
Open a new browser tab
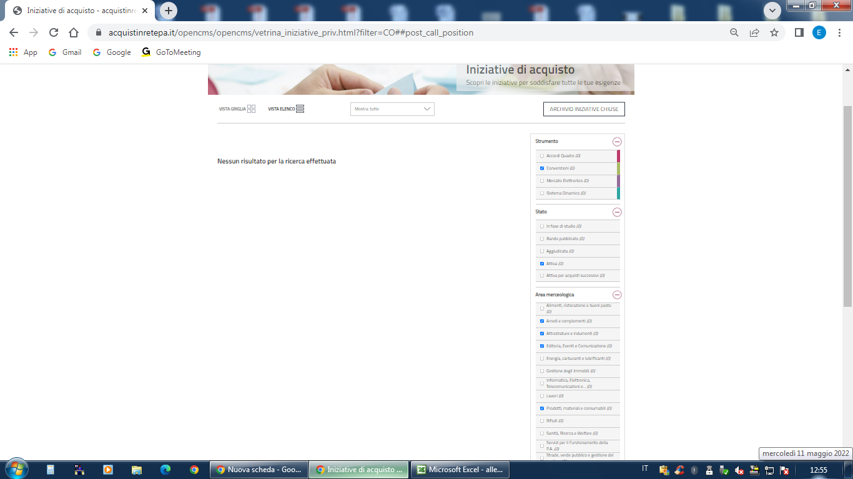[169, 11]
